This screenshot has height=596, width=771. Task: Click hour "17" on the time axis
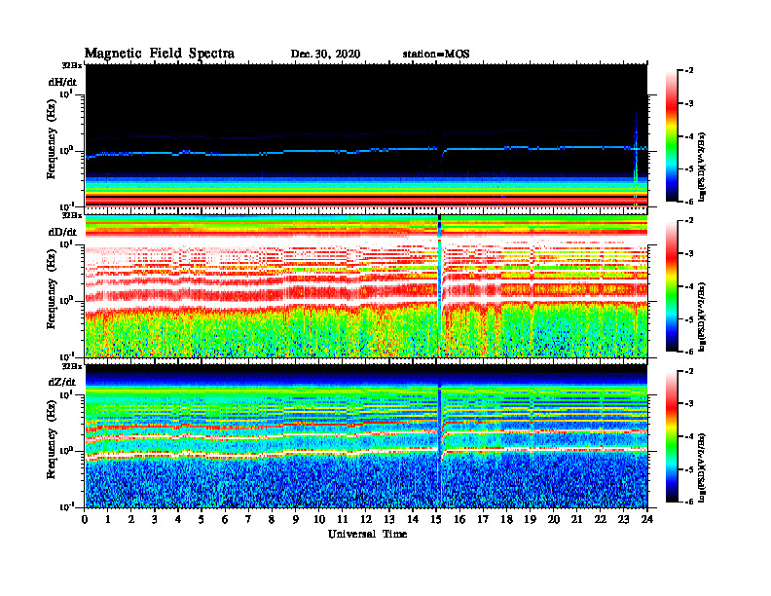[x=483, y=519]
